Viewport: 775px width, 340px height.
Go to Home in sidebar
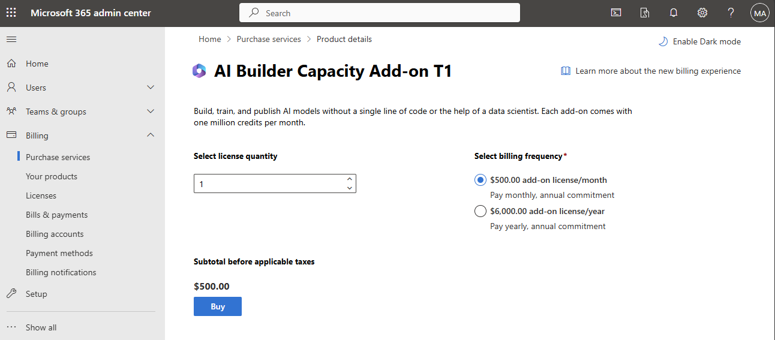(37, 64)
